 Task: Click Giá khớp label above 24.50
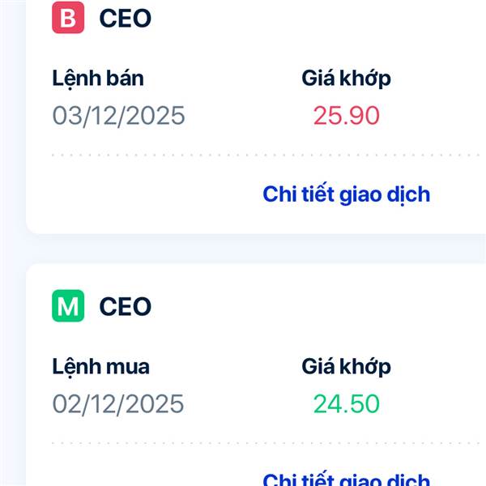346,367
